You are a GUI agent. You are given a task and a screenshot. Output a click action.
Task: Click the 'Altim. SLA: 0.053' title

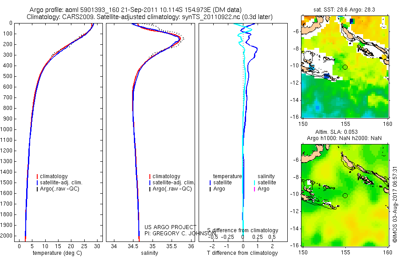coord(336,132)
